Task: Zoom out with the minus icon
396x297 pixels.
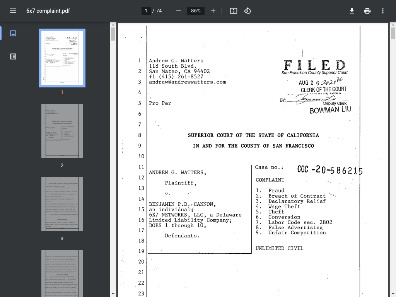Action: [179, 11]
